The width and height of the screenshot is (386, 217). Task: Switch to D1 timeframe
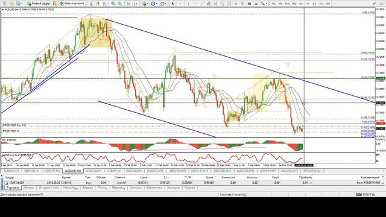(x=314, y=4)
